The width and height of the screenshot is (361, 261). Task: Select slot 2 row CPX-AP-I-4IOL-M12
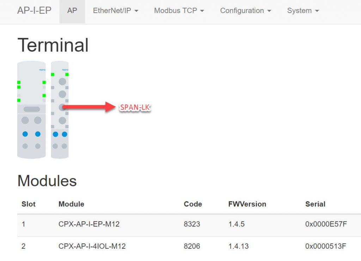pyautogui.click(x=189, y=246)
